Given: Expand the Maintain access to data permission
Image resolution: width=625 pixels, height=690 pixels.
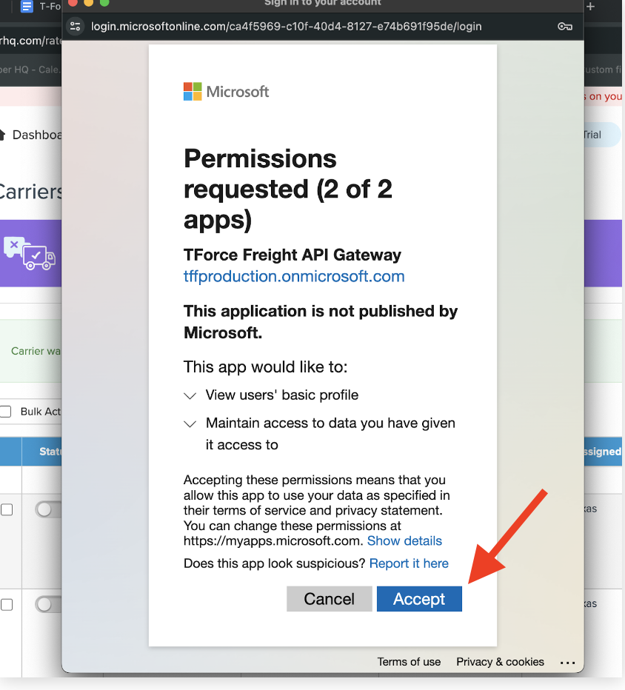Looking at the screenshot, I should coord(190,424).
